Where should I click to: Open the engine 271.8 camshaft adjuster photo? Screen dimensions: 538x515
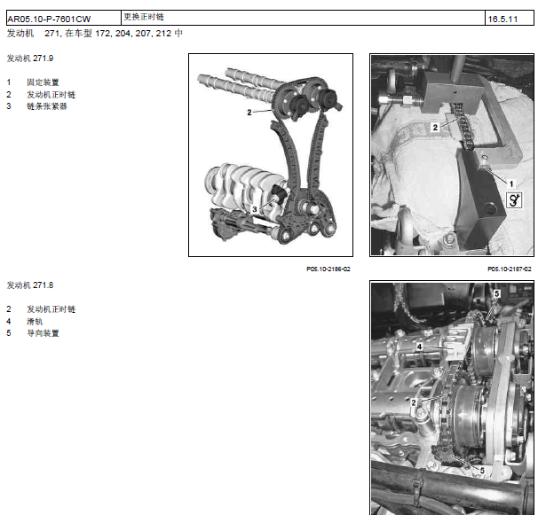[452, 398]
